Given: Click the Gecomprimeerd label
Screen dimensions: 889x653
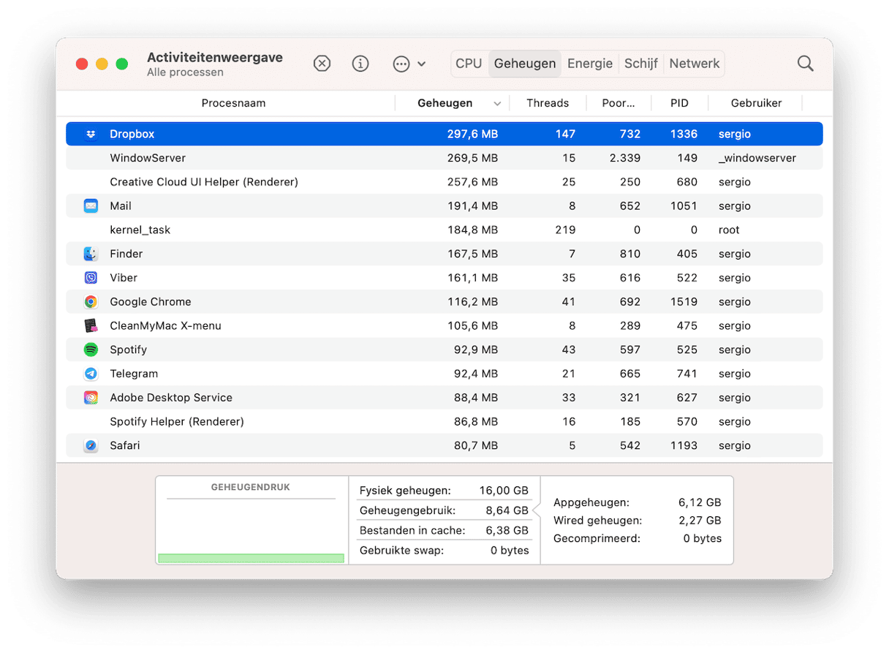Looking at the screenshot, I should click(597, 538).
